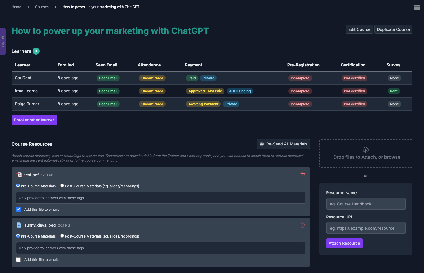Click Enrol another learner
Image resolution: width=424 pixels, height=273 pixels.
[34, 120]
